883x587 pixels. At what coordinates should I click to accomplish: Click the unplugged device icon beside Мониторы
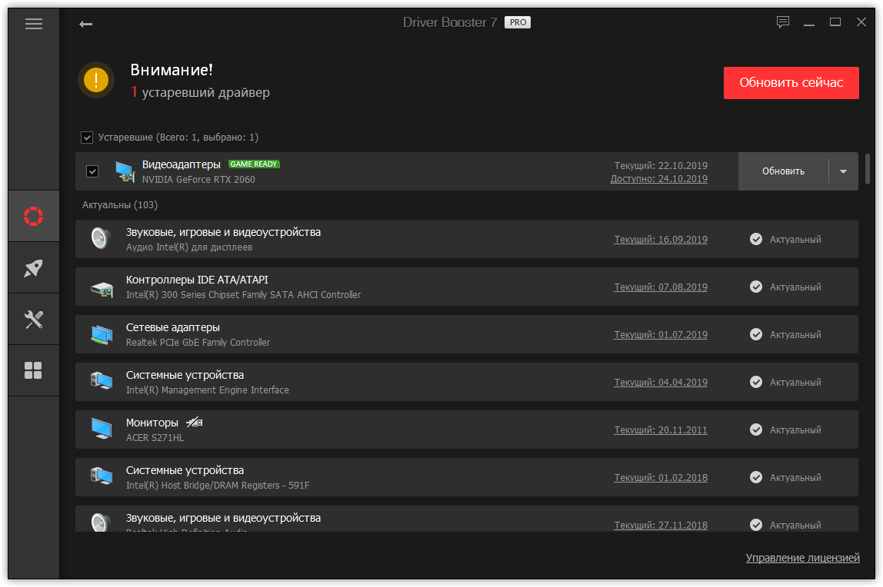[x=195, y=422]
